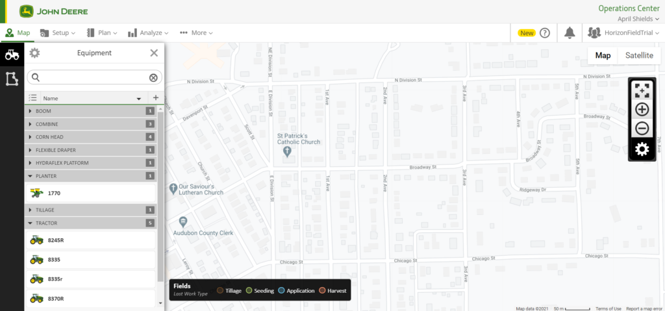Click Report a map error link
Image resolution: width=665 pixels, height=311 pixels.
coord(644,308)
